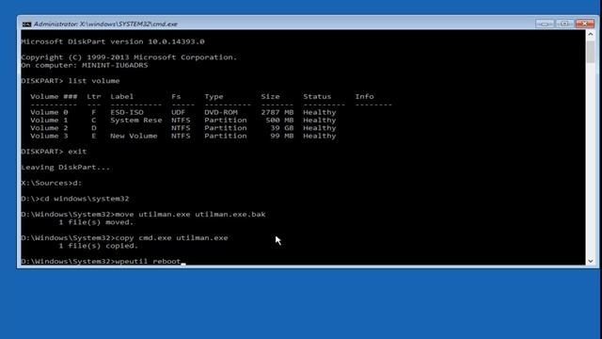Image resolution: width=602 pixels, height=339 pixels.
Task: Close the Administrator cmd.exe window
Action: [x=585, y=24]
